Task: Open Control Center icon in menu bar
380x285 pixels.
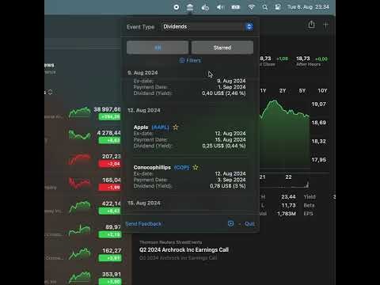Action: [278, 7]
